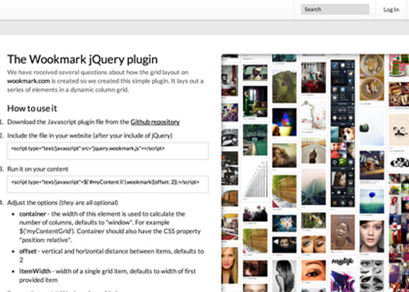
Task: Open the two dessert plates thumbnail
Action: click(x=372, y=77)
